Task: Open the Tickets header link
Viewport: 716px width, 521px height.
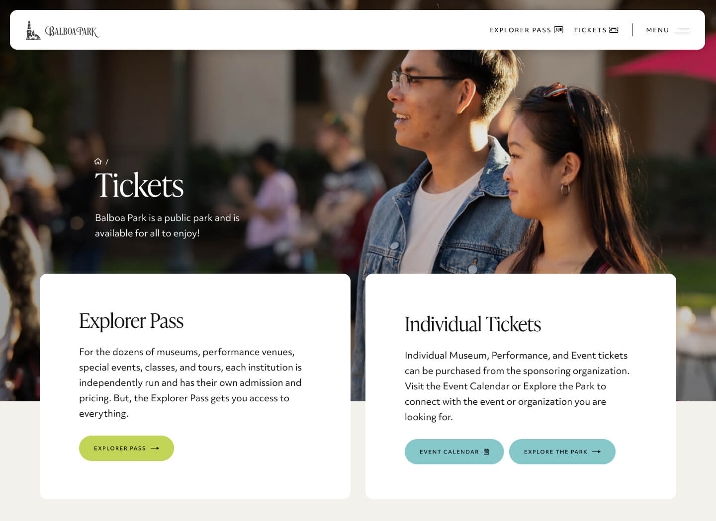Action: coord(596,30)
